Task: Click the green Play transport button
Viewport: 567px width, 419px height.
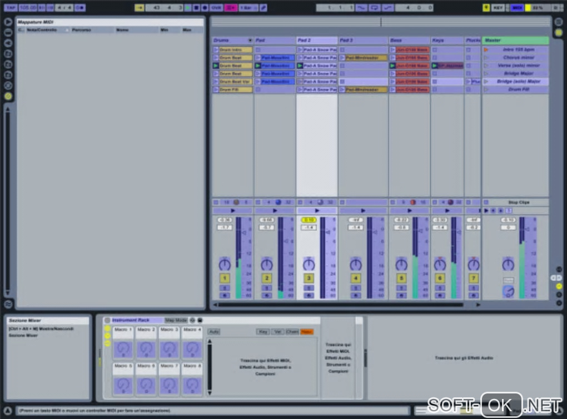Action: click(188, 8)
